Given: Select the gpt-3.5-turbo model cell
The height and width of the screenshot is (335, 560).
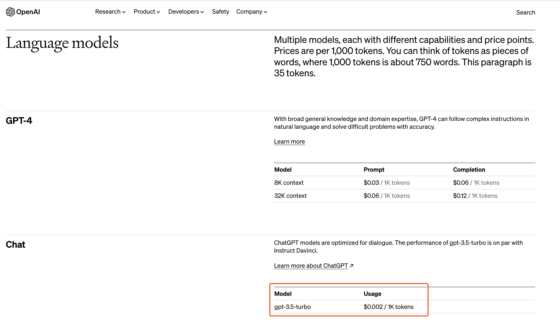Looking at the screenshot, I should point(292,307).
